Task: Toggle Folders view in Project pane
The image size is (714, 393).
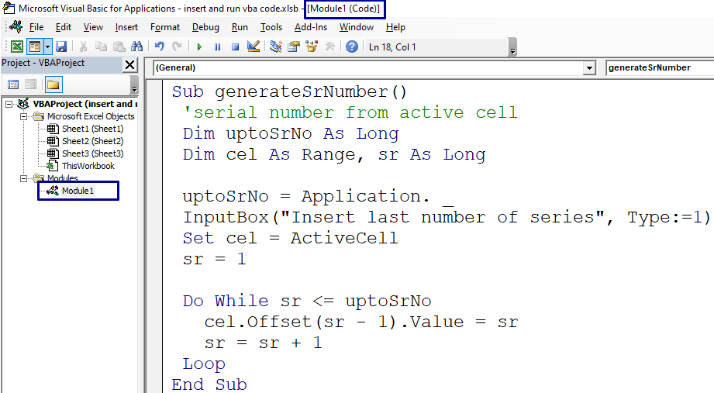Action: click(x=53, y=84)
